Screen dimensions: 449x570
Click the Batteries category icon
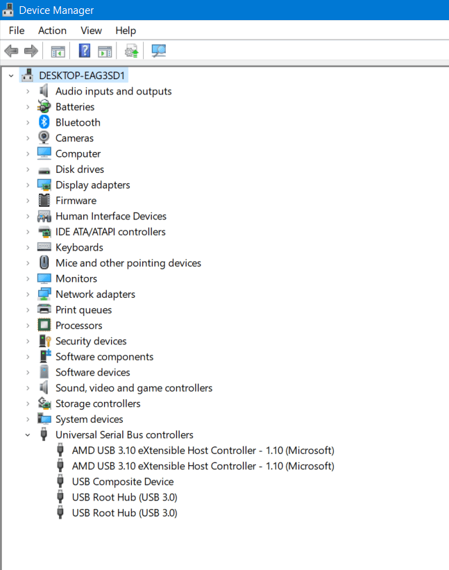pyautogui.click(x=44, y=106)
